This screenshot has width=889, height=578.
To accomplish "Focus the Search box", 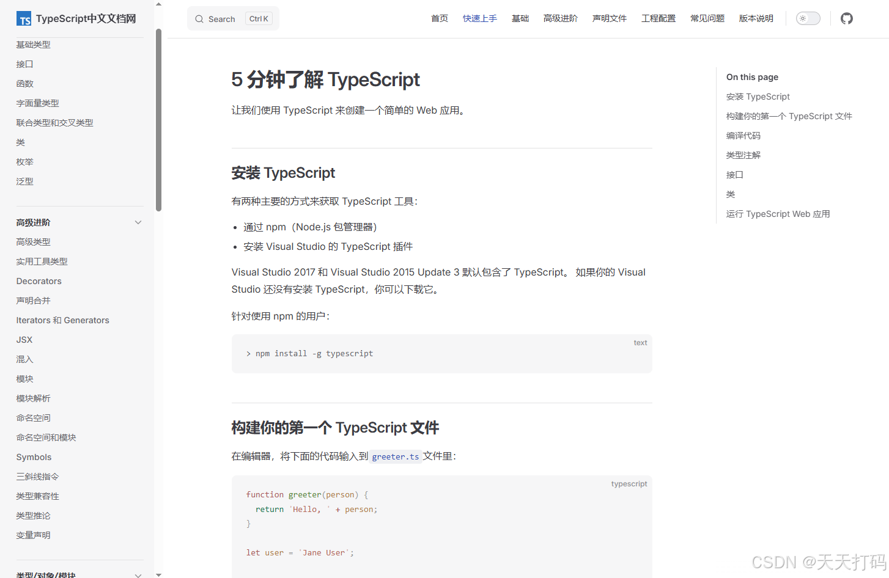I will (233, 18).
